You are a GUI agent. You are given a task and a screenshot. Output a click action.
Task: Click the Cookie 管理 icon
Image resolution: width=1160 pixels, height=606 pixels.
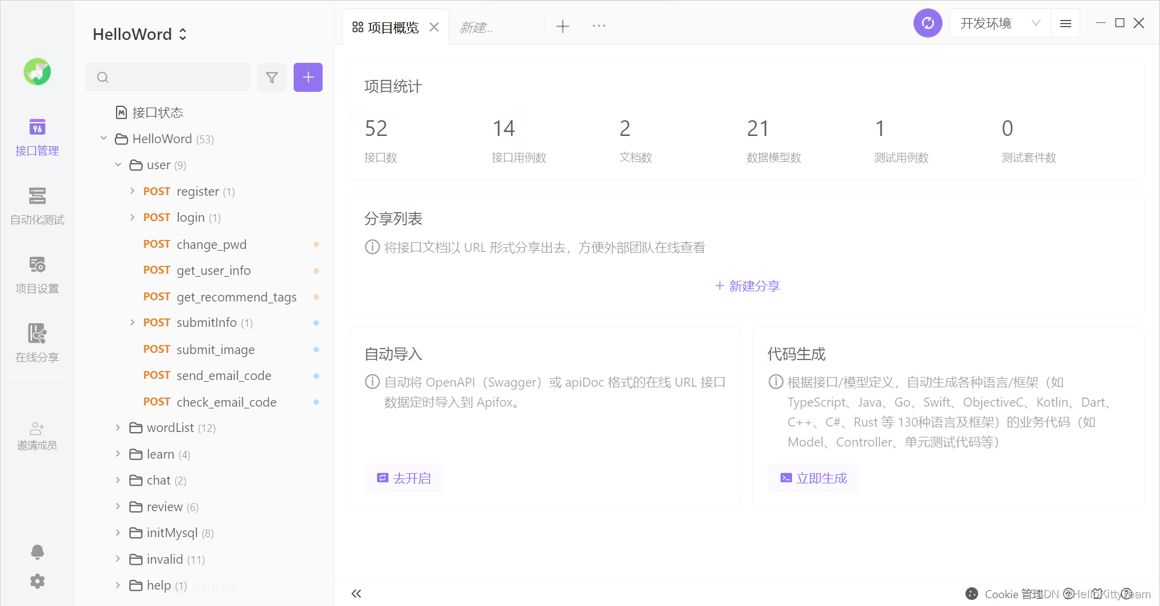click(x=972, y=594)
